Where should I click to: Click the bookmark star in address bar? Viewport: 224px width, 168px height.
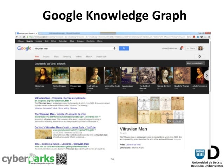pos(190,37)
